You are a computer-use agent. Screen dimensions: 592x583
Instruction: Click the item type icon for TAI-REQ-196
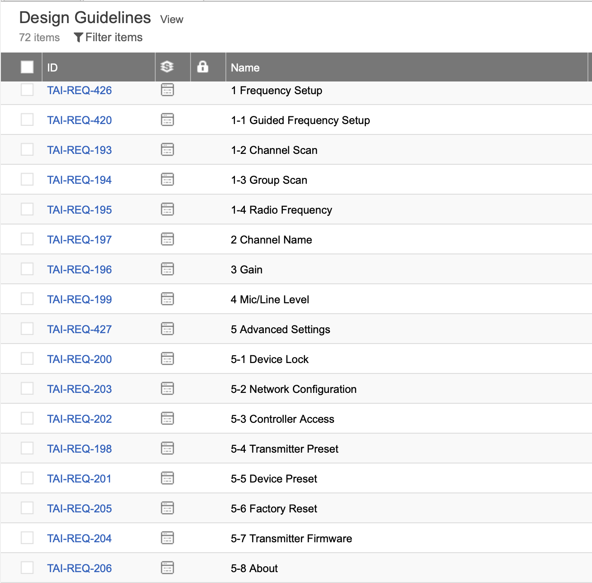coord(167,269)
